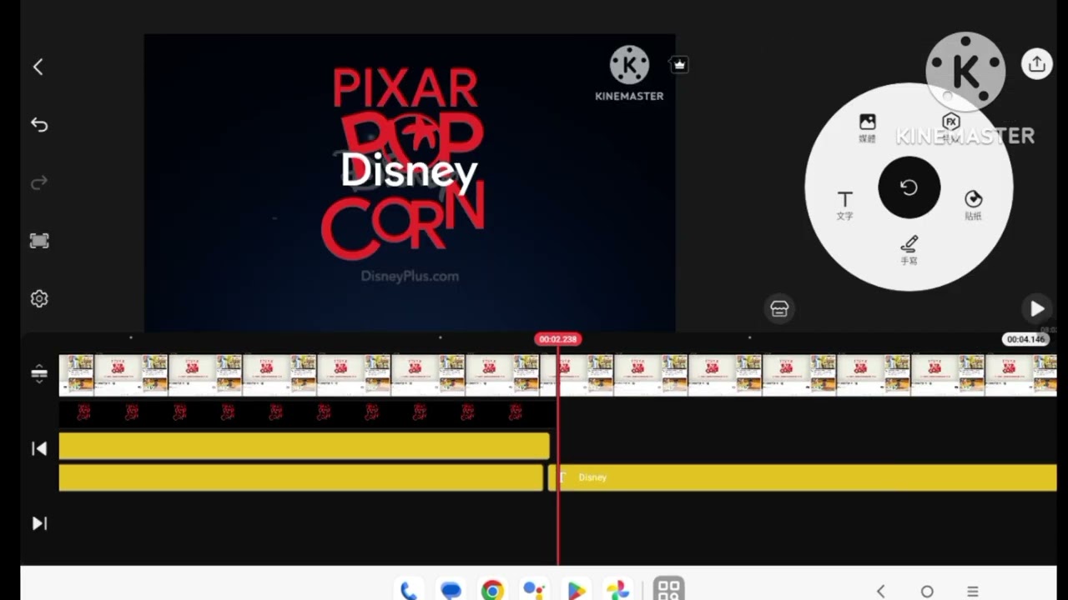Select the main video clip thumbnails
The image size is (1068, 600).
557,374
